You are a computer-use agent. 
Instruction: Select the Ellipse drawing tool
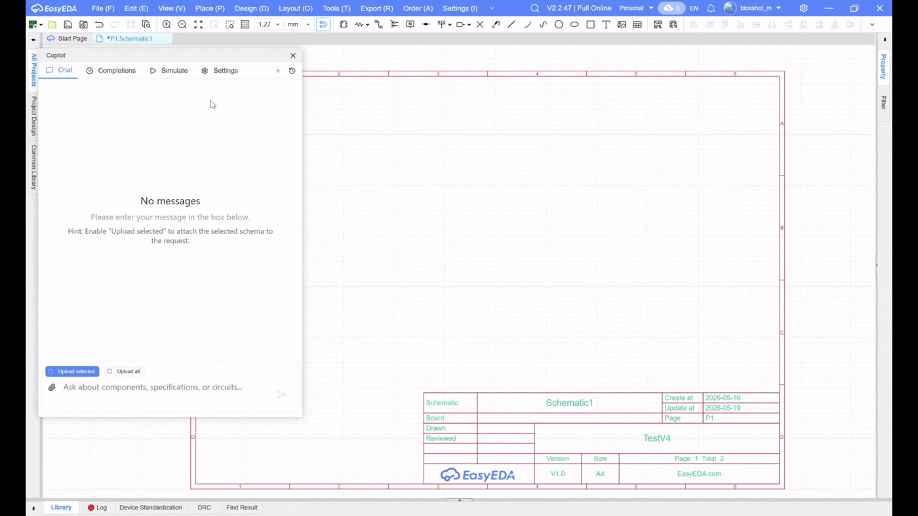point(574,24)
